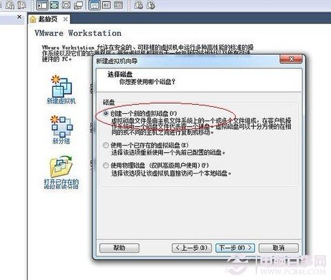Select 使用一个已存在的虚拟磁盘 radio button
Image resolution: width=331 pixels, height=280 pixels.
(x=106, y=145)
